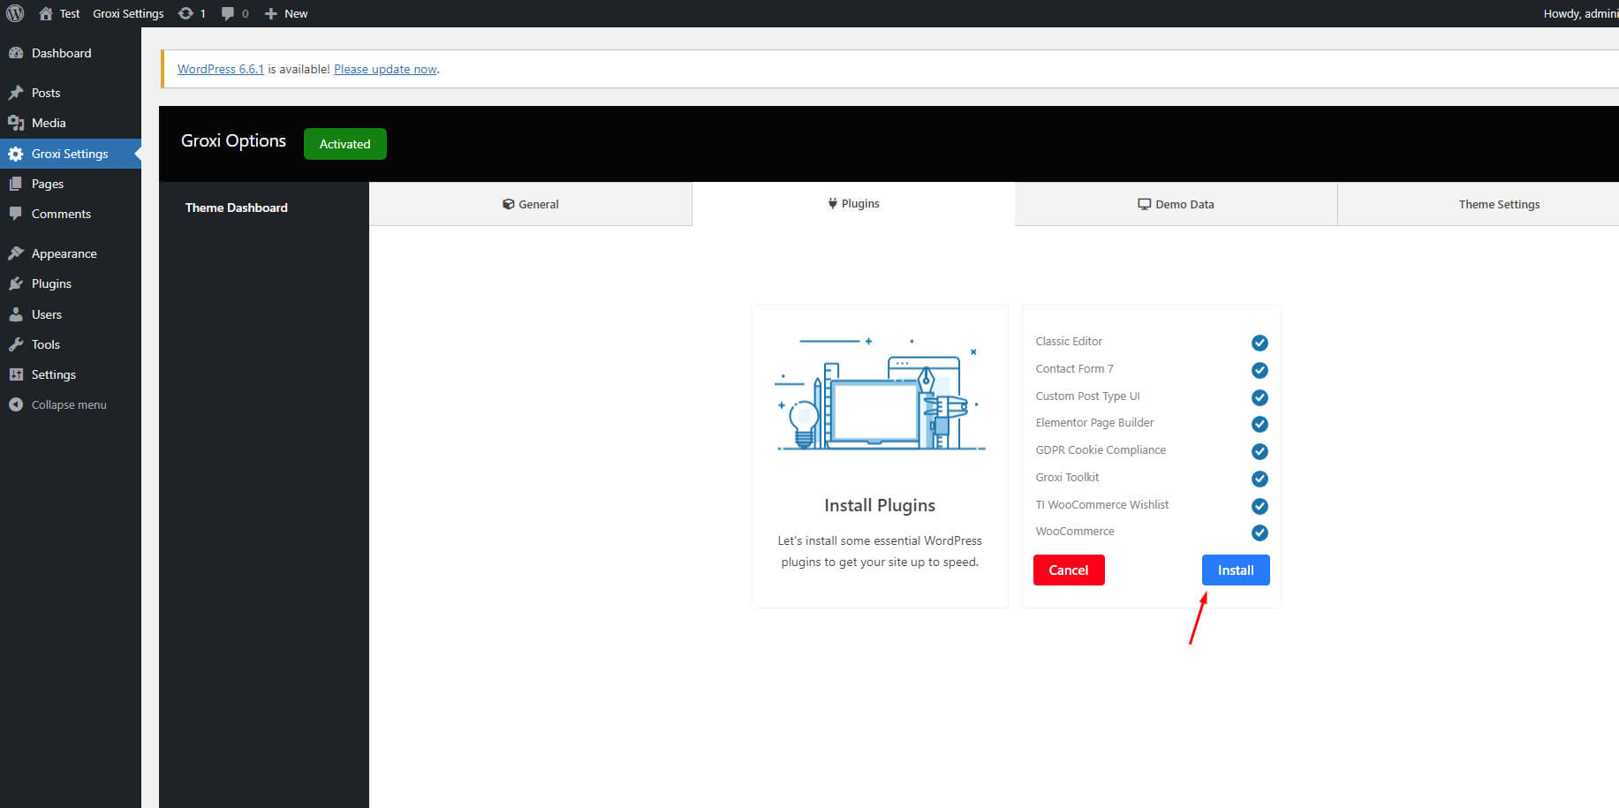Click the Groxi Settings gear icon
1619x808 pixels.
tap(16, 154)
